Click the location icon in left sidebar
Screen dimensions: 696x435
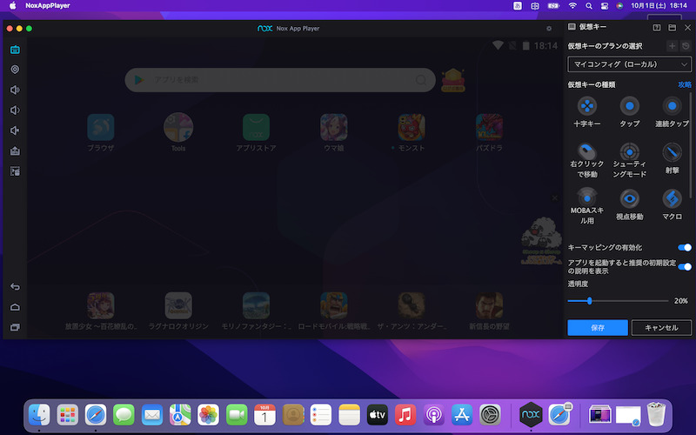15,70
